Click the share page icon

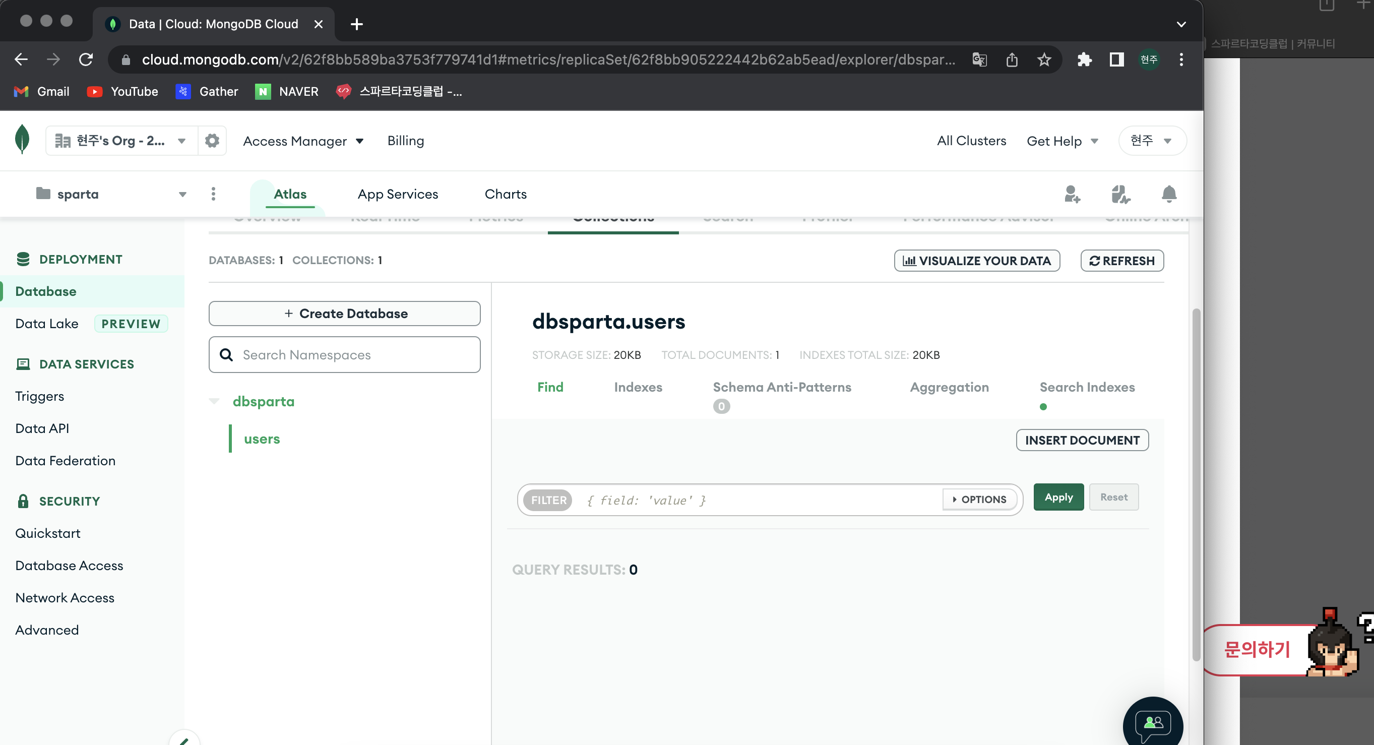(x=1012, y=59)
